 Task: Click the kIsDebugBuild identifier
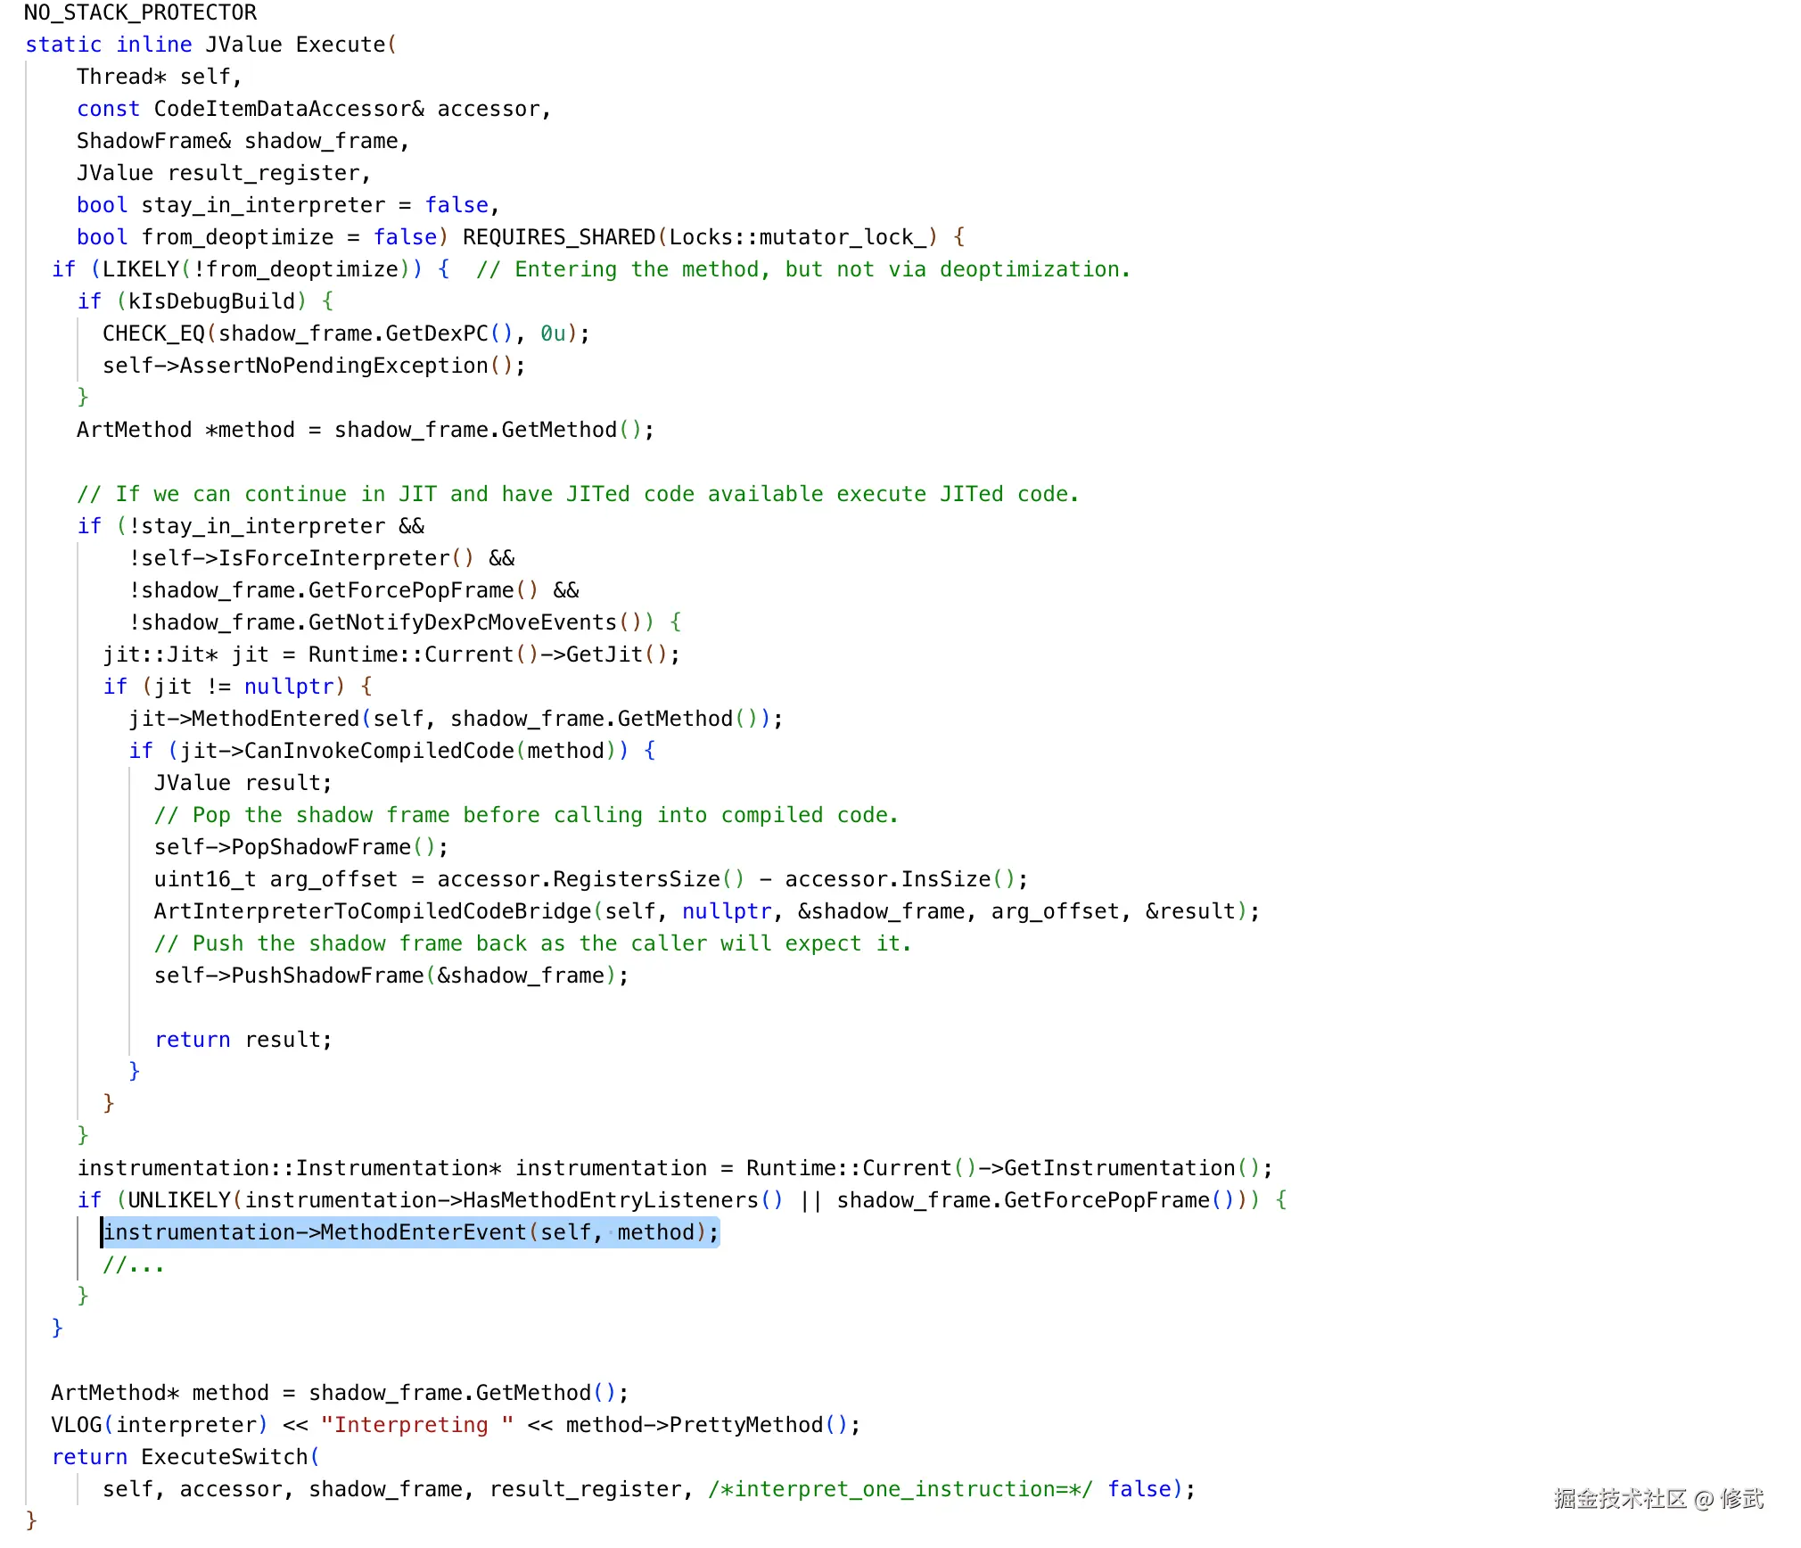pyautogui.click(x=211, y=301)
